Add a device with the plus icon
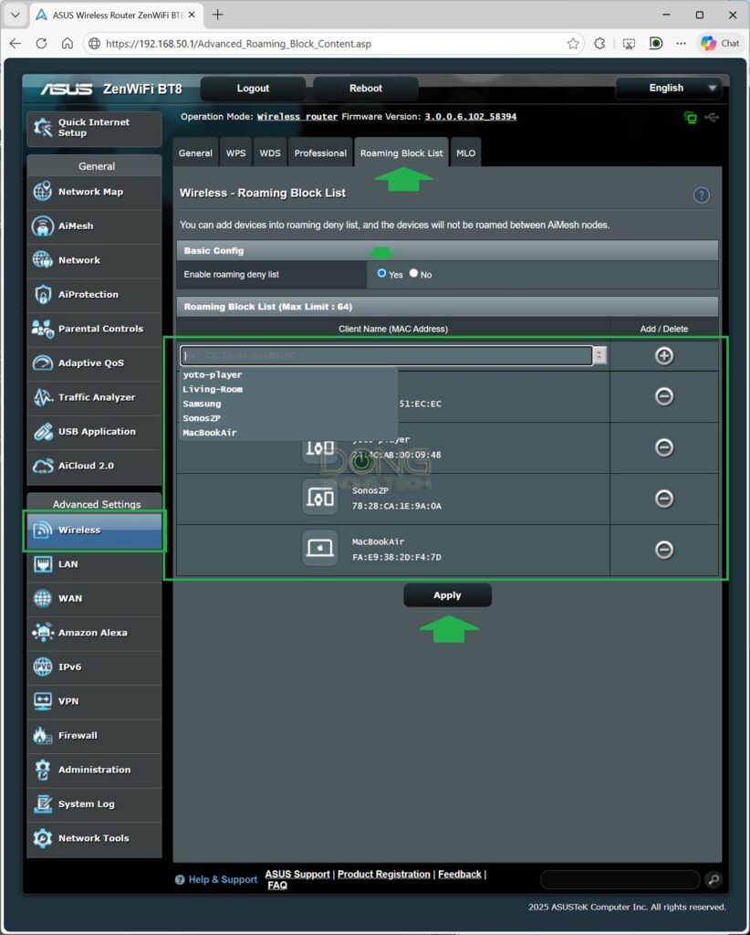The image size is (750, 935). point(664,355)
